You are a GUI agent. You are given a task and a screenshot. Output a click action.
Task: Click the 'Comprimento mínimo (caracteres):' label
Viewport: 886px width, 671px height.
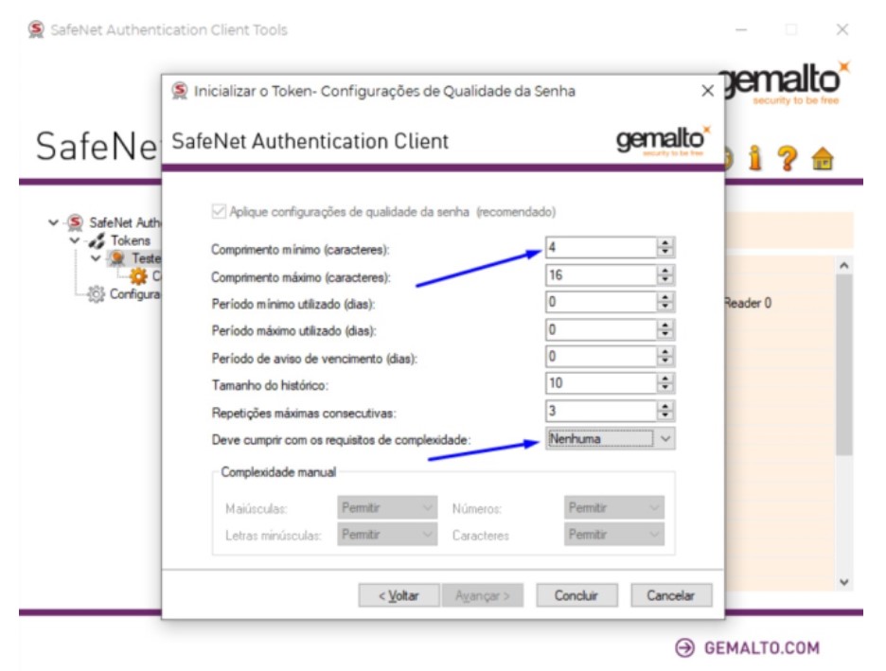(x=301, y=250)
